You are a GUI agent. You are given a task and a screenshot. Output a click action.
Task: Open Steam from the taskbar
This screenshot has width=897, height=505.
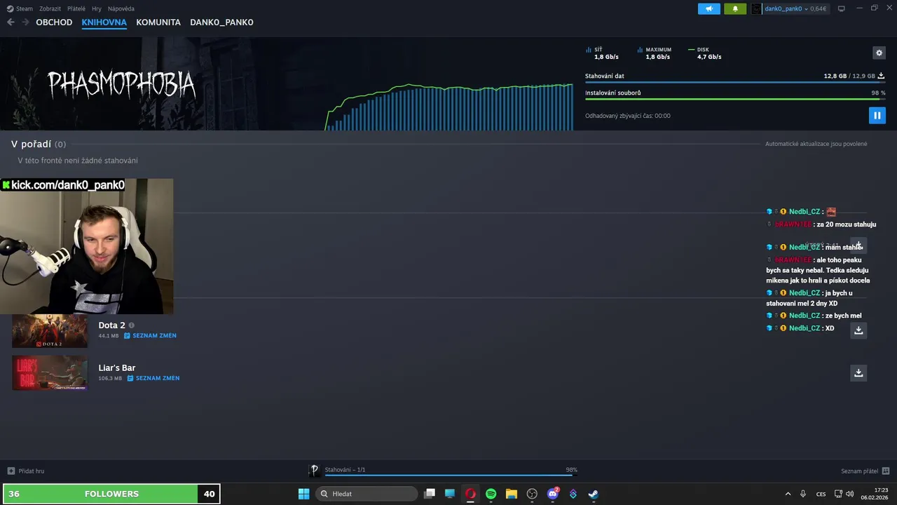[x=593, y=494]
